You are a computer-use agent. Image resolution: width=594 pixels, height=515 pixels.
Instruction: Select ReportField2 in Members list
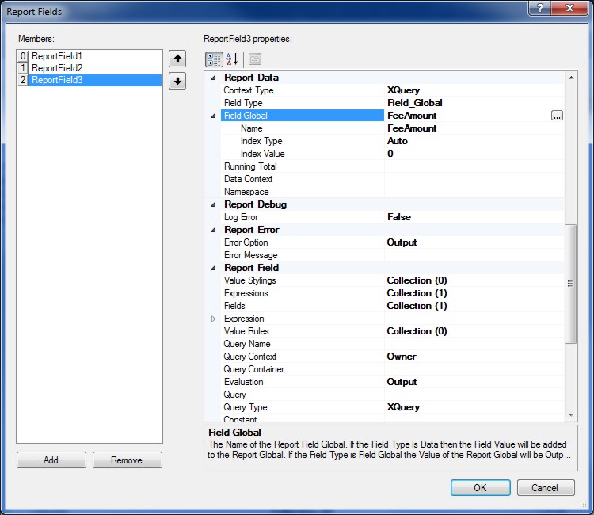click(57, 68)
